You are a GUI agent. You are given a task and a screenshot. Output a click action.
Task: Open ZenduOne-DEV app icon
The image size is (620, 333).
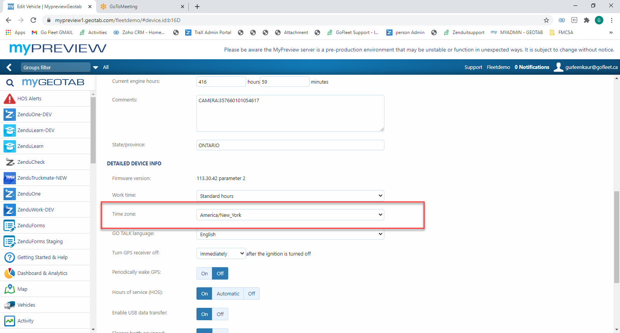click(x=9, y=115)
